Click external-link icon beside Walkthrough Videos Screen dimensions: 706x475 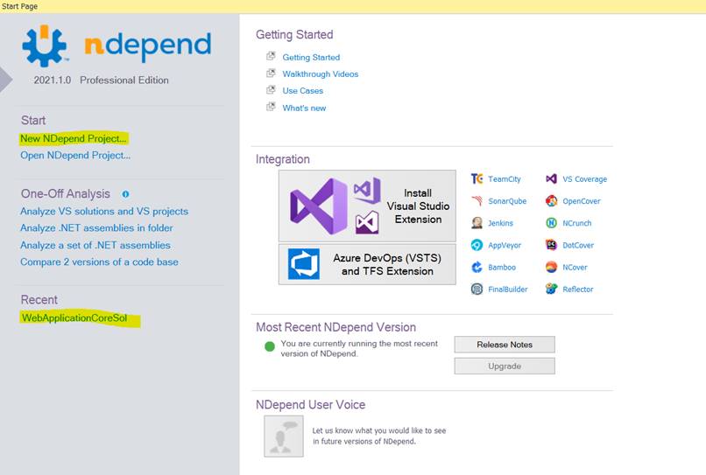click(x=271, y=73)
